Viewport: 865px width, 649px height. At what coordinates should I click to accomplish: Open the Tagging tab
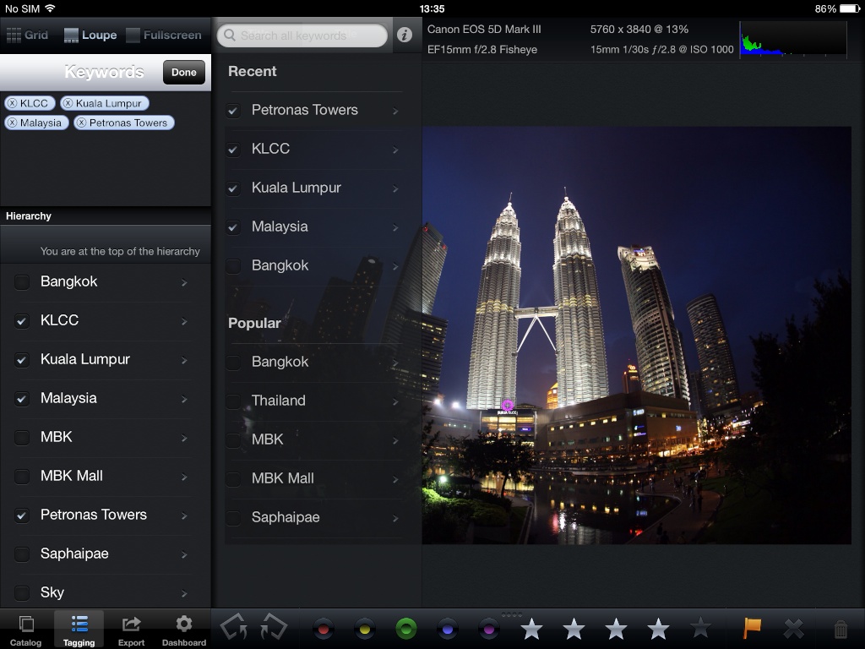(79, 630)
